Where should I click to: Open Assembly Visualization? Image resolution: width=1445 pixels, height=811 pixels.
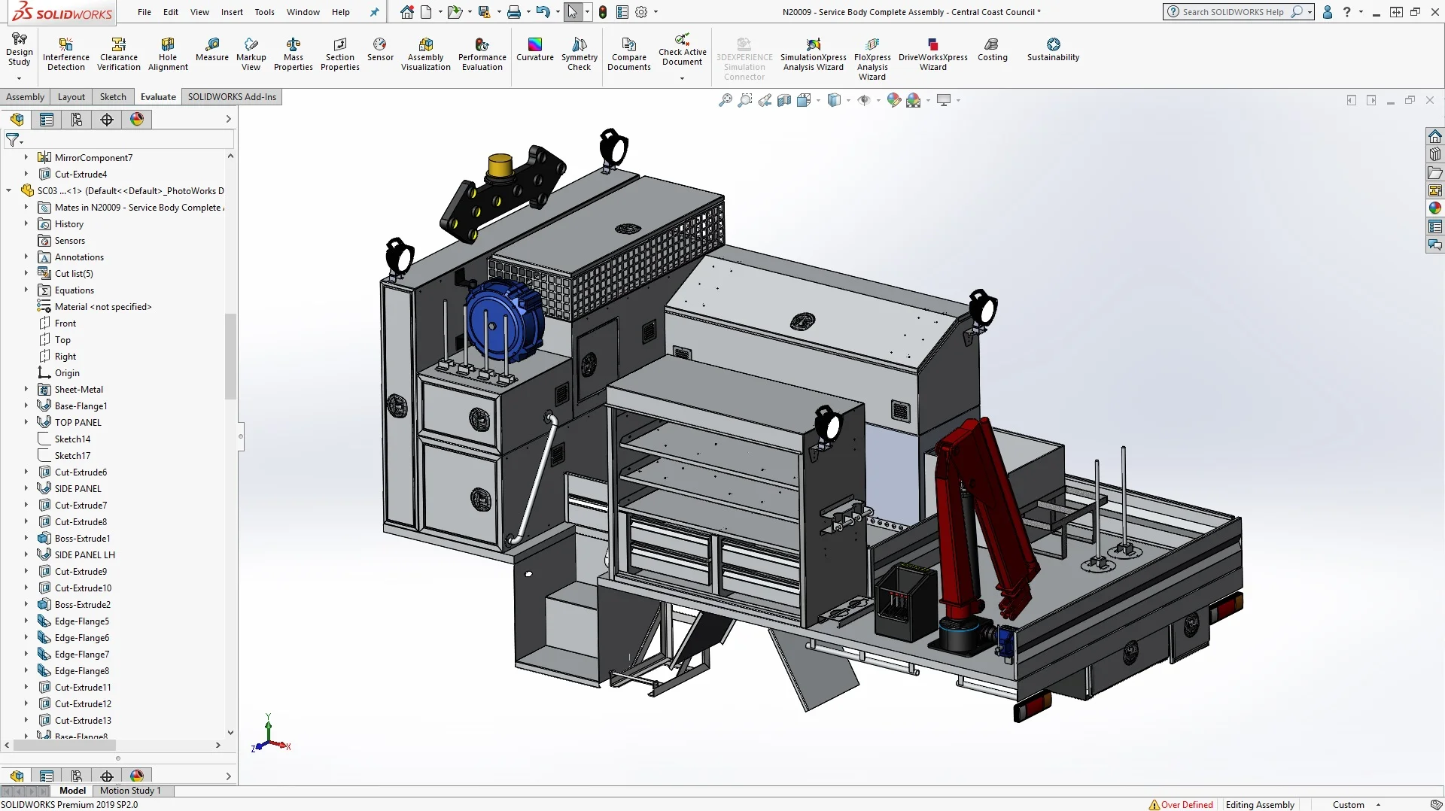(426, 54)
